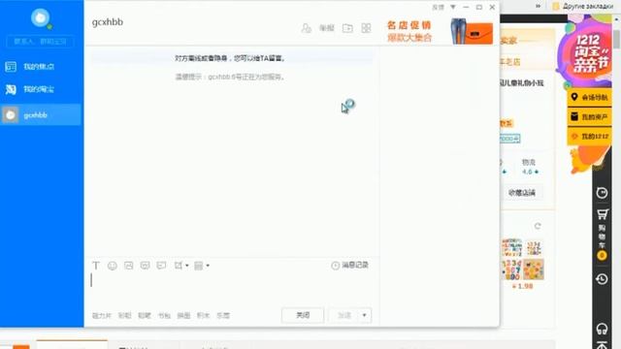Click the 关闭 close chat button

click(303, 315)
